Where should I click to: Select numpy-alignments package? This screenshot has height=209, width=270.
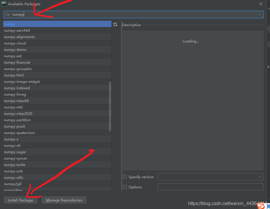click(57, 37)
